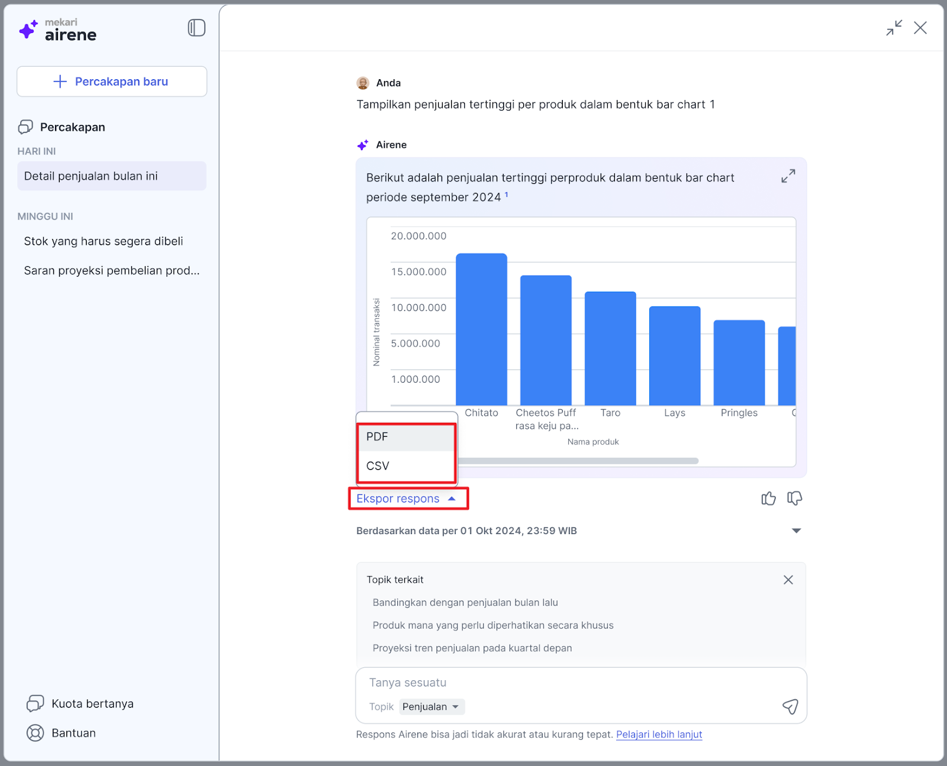Send the question with paper plane icon

(x=790, y=706)
